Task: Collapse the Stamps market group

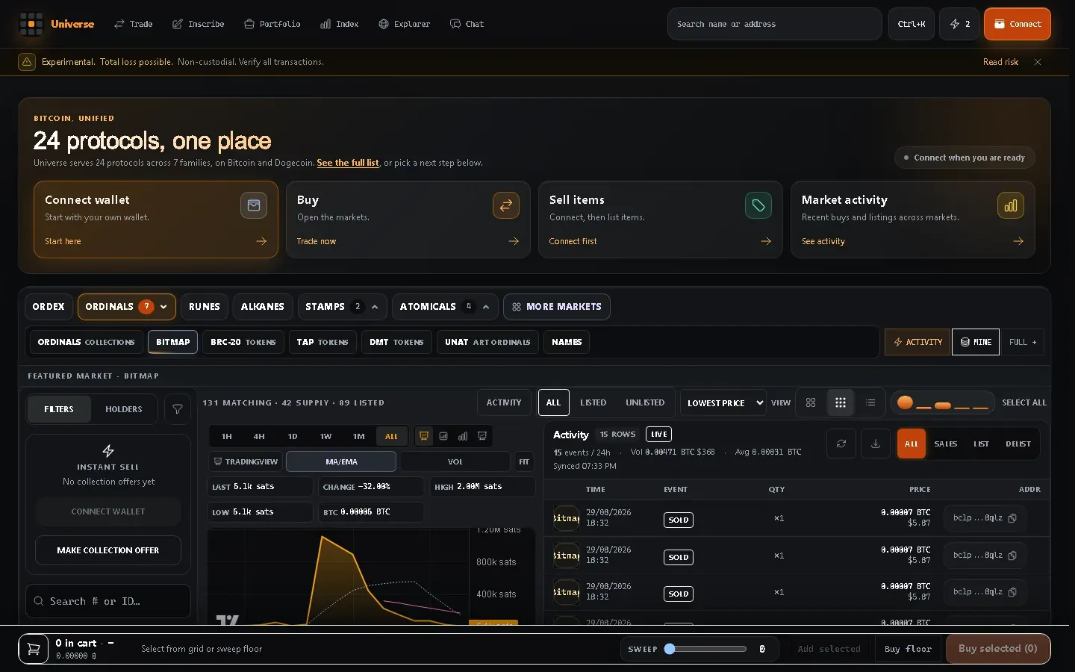Action: click(375, 307)
